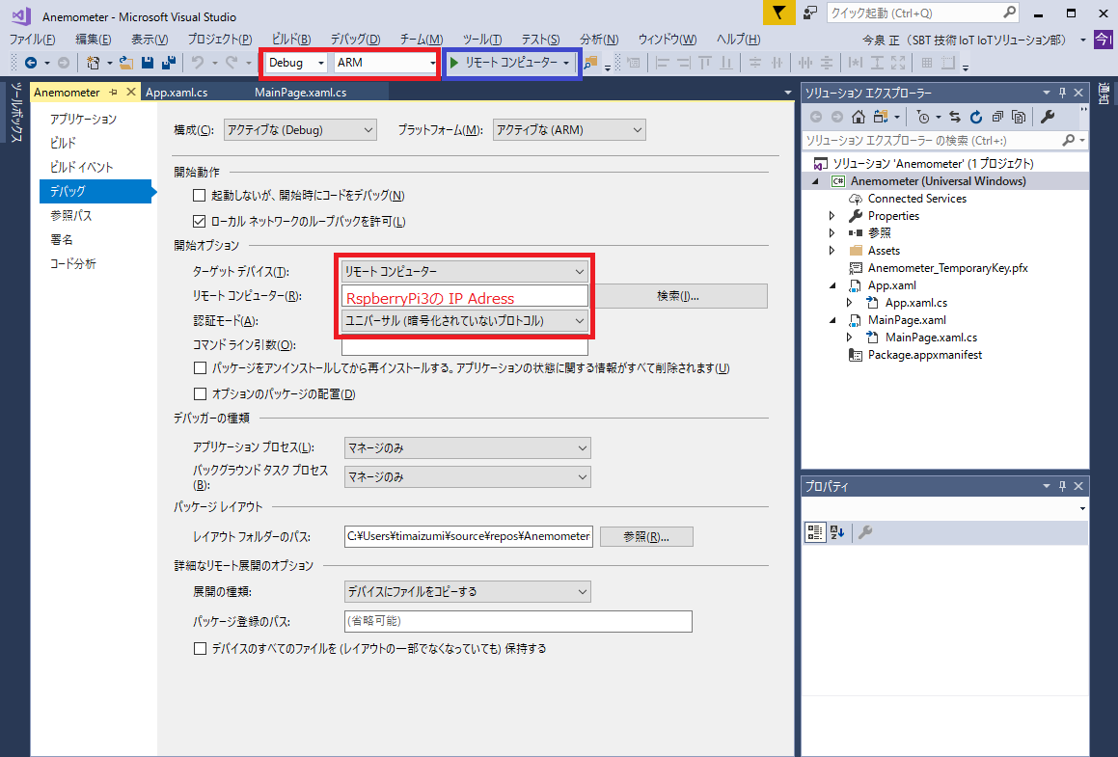Image resolution: width=1118 pixels, height=757 pixels.
Task: Open the デバッグ(D) menu
Action: click(354, 40)
